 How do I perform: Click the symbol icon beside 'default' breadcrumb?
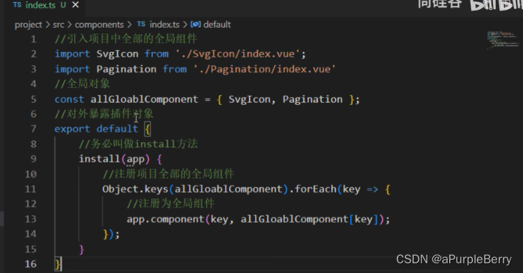pos(196,24)
